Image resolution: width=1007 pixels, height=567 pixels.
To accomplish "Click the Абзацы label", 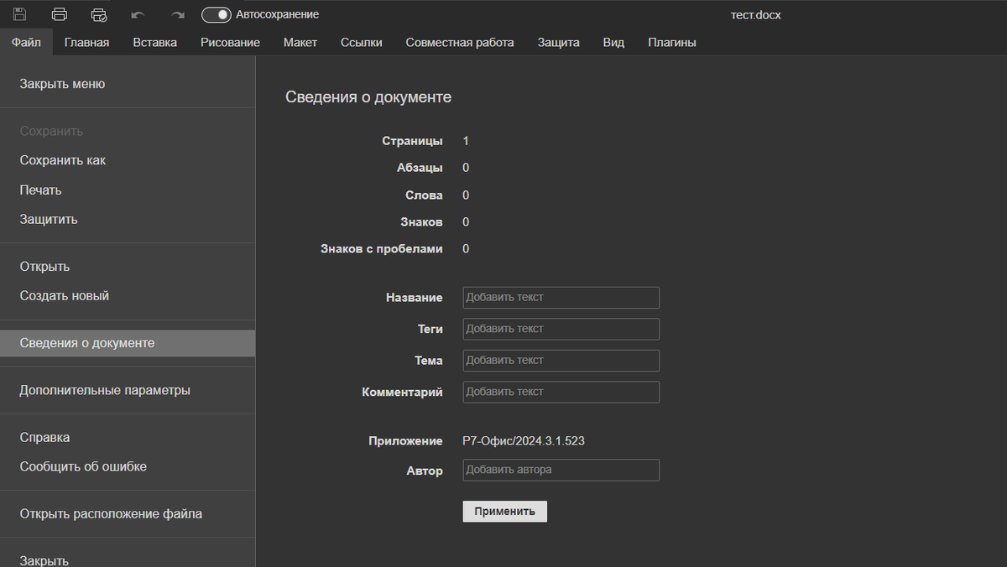I will pyautogui.click(x=420, y=168).
